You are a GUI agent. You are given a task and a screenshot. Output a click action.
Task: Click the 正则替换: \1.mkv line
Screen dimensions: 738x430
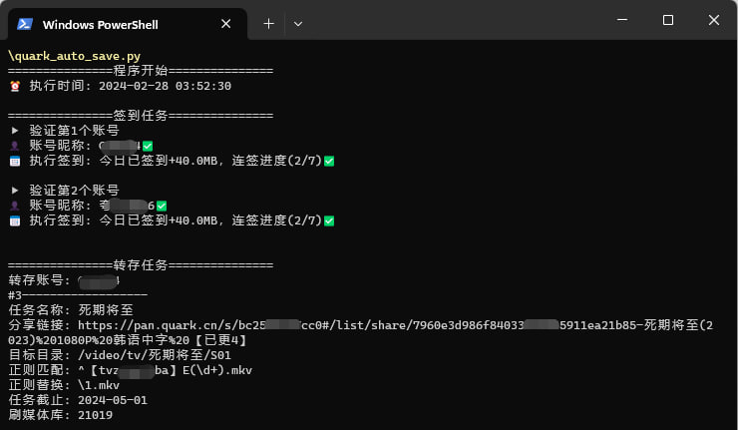(64, 385)
